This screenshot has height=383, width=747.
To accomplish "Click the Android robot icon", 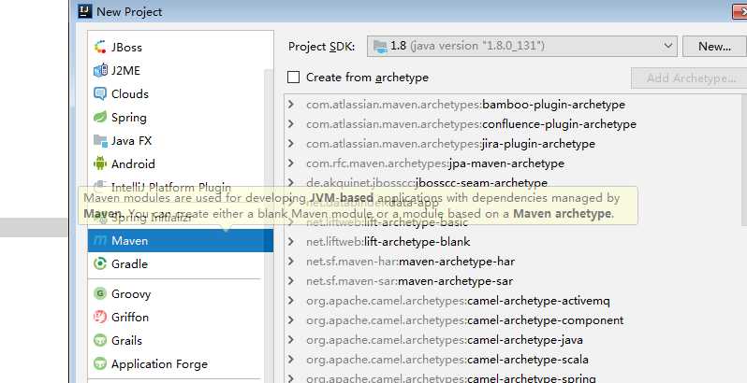I will (x=100, y=163).
